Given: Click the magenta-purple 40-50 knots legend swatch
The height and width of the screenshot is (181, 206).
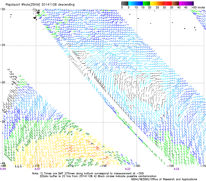Looking at the screenshot, I should point(186,3).
